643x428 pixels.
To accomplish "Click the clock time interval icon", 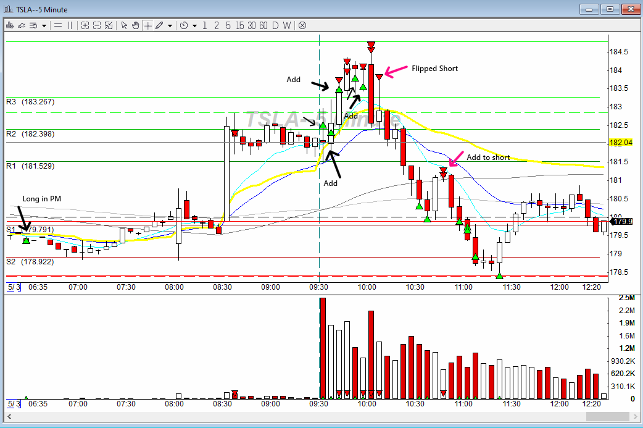I will [x=184, y=25].
